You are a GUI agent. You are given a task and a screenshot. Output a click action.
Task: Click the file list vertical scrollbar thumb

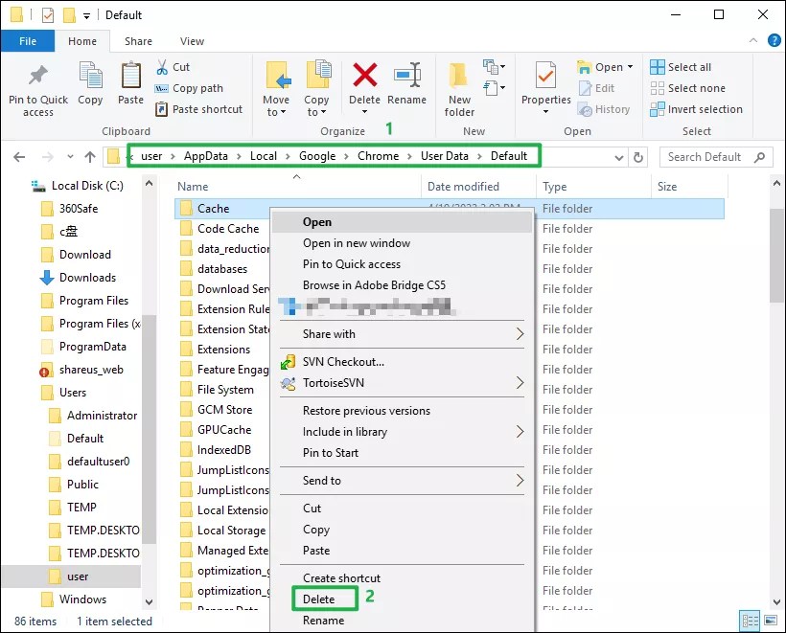click(x=777, y=256)
